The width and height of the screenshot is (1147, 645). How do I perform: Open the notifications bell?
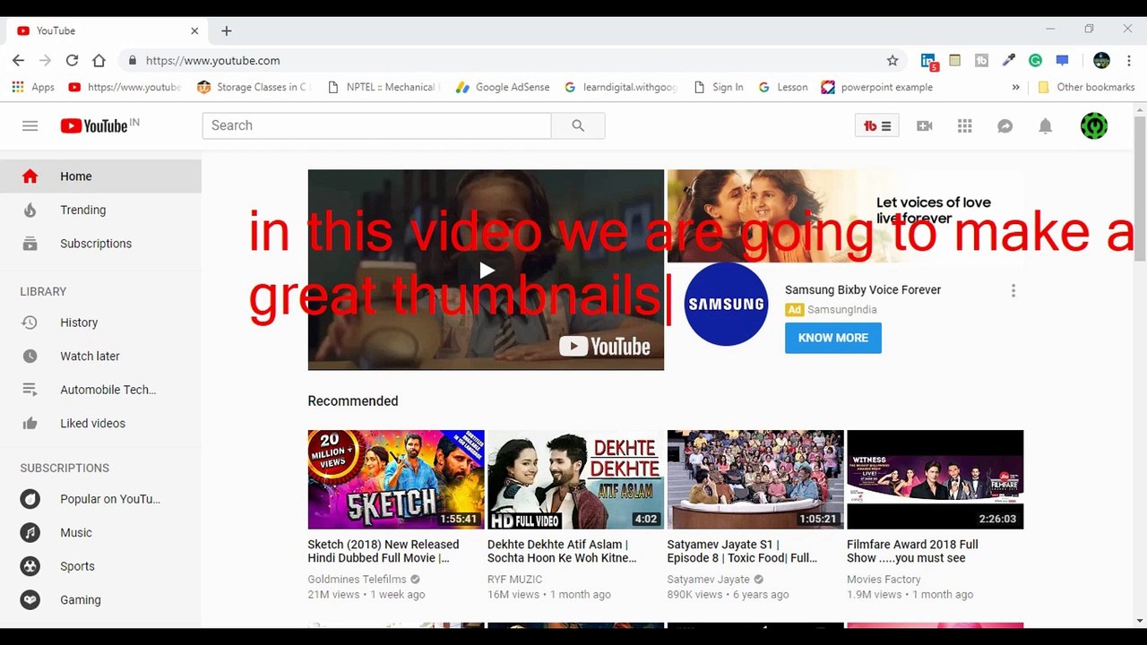pyautogui.click(x=1045, y=126)
